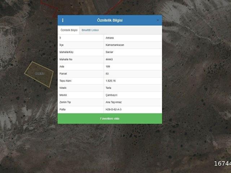The image size is (231, 173).
Task: Click the Öznitelik Bilgisi dialog title bar
Action: [x=110, y=20]
